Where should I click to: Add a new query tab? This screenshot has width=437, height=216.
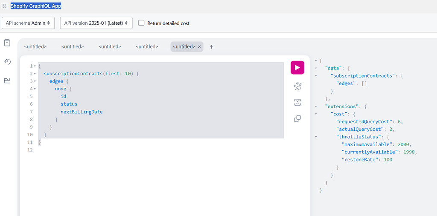[212, 47]
